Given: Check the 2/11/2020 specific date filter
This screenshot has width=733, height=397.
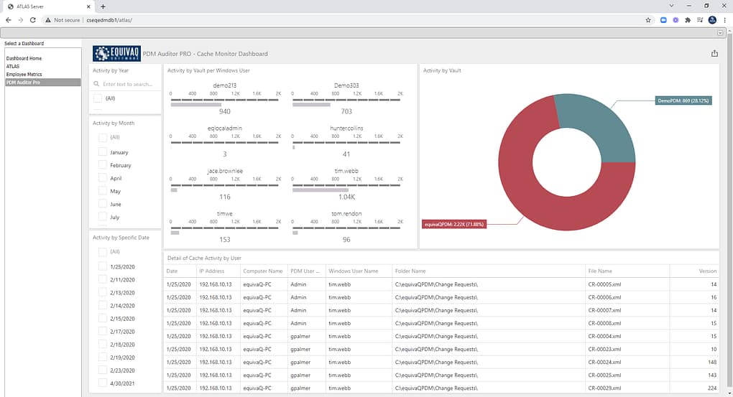Looking at the screenshot, I should click(102, 279).
